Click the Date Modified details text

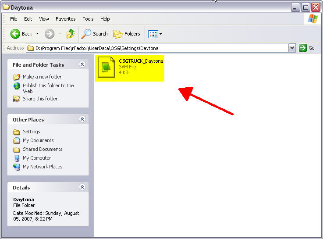[46, 216]
